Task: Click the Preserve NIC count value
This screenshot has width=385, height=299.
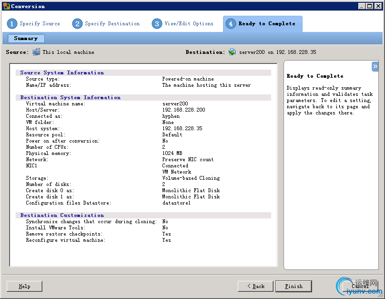Action: [188, 159]
